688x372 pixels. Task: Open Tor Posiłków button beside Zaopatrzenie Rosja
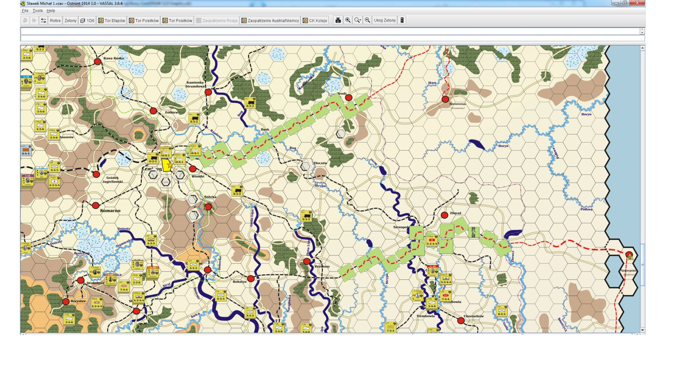[x=177, y=20]
